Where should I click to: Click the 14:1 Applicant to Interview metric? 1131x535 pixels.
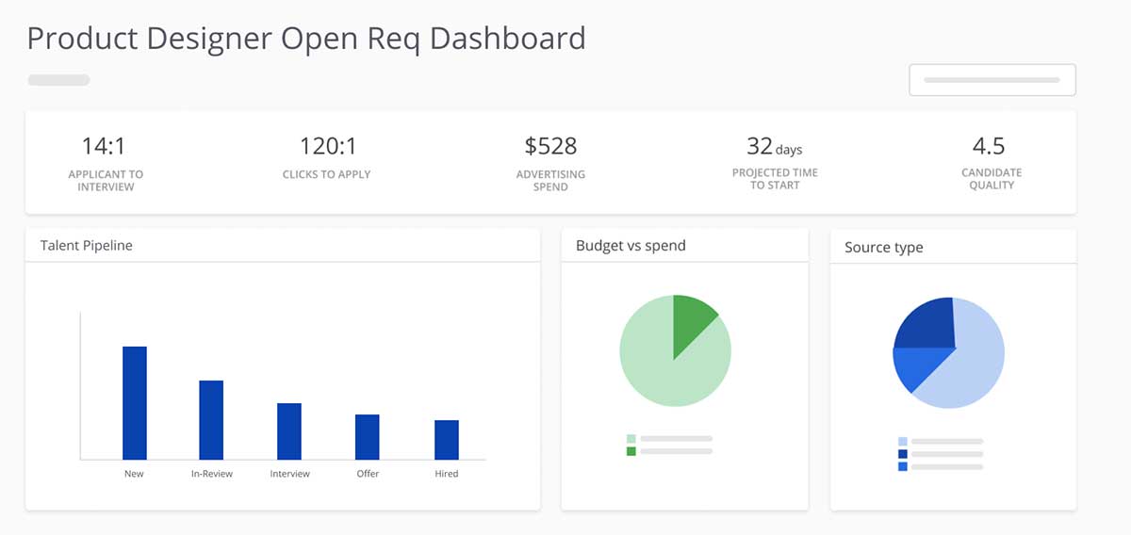pos(106,162)
